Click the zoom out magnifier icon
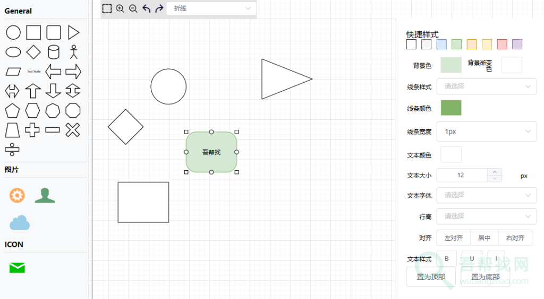Viewport: 544px width, 299px height. click(x=133, y=8)
